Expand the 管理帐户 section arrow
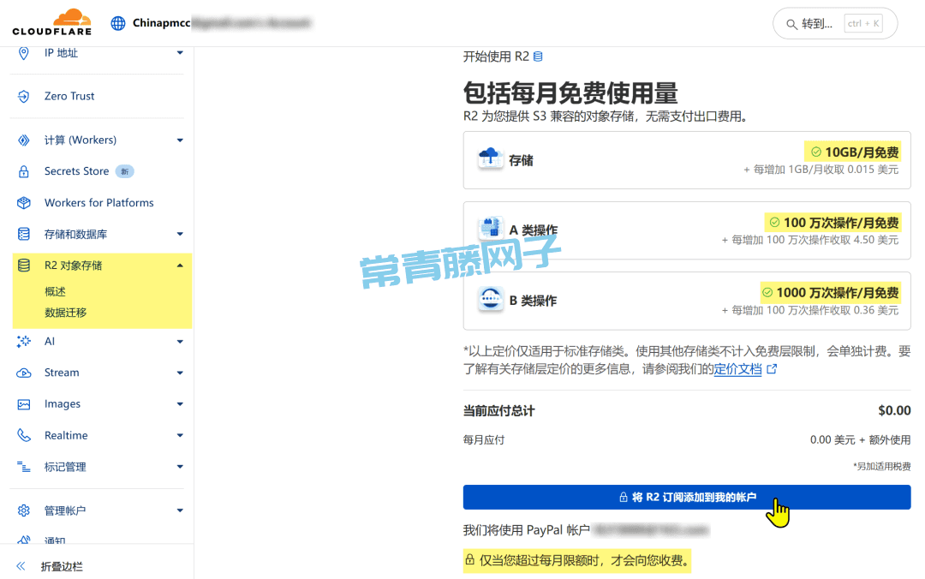 pyautogui.click(x=180, y=510)
